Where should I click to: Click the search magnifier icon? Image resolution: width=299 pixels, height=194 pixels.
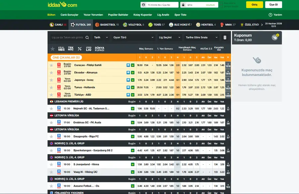[x=87, y=37]
